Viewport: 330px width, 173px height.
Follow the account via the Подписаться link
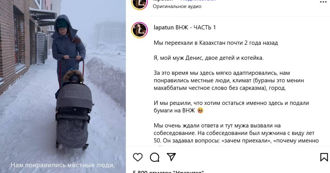198,1
